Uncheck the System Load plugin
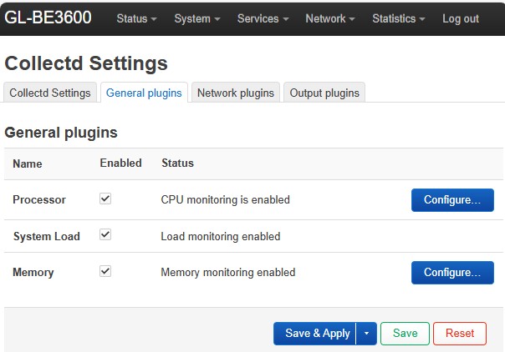This screenshot has width=505, height=352. coord(105,235)
